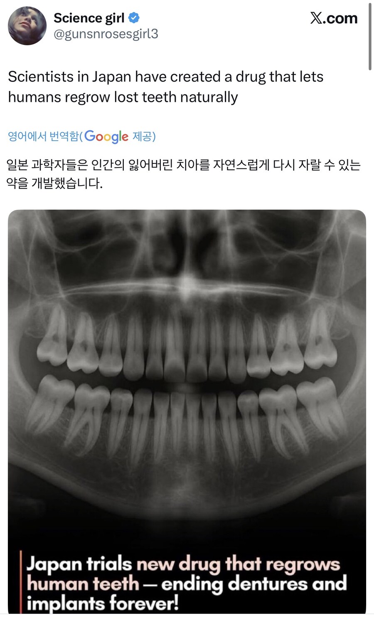Click the vertical scrollbar on the right
Screen dimensions: 374x621
coord(369,37)
